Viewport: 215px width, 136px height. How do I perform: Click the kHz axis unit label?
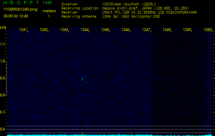click(3, 28)
